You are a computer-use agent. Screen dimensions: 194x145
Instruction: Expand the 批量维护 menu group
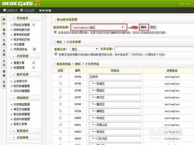pos(24,131)
